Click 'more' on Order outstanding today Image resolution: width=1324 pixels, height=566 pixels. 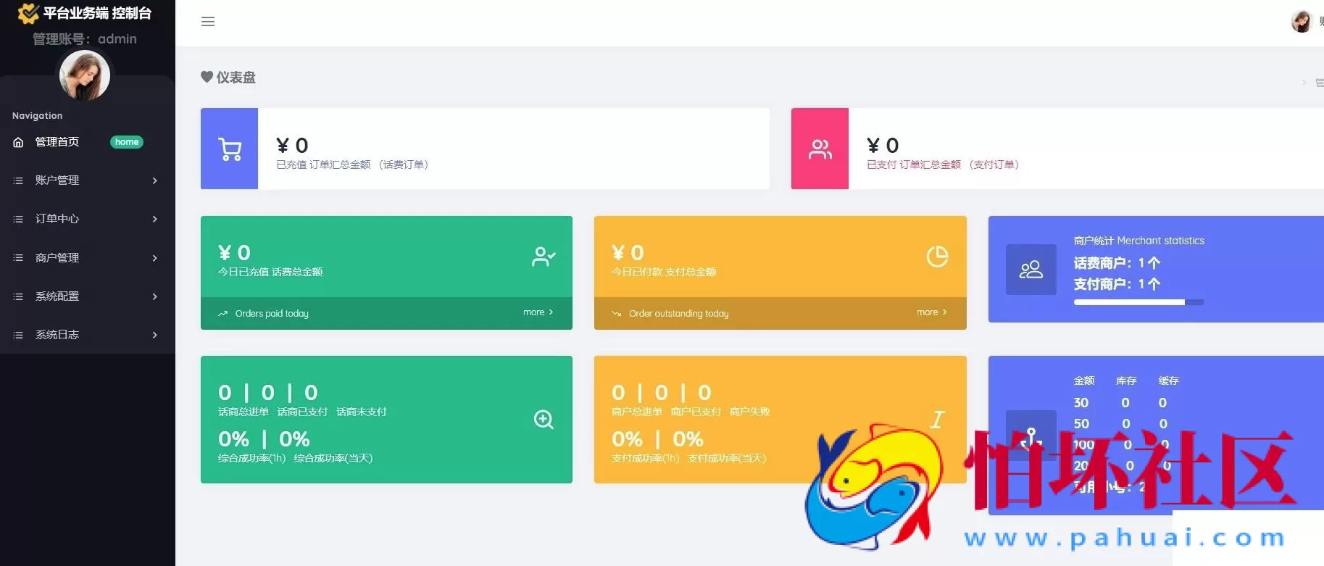931,312
